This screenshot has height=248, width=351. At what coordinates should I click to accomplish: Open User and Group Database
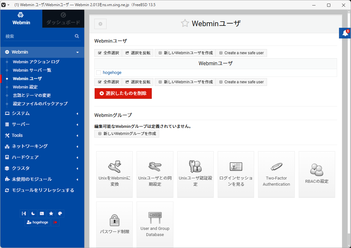coord(155,224)
